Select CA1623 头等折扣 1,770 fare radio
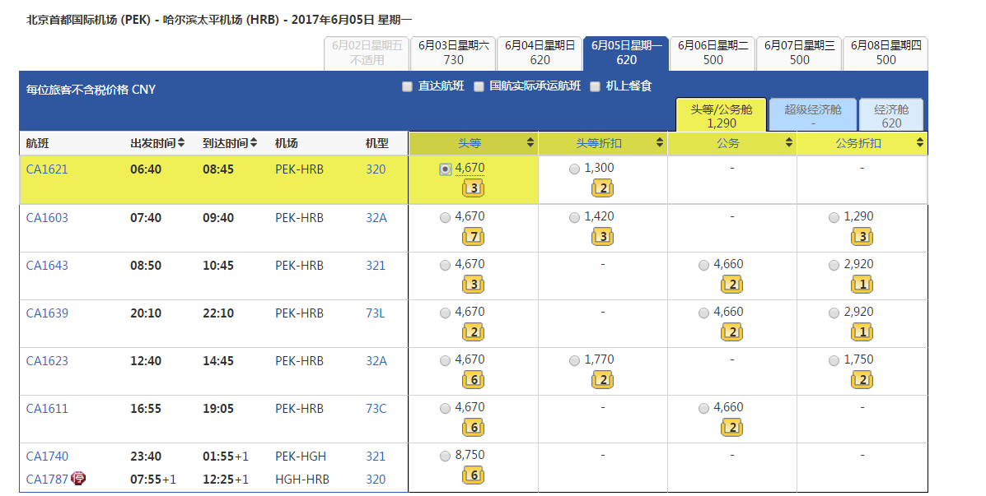The image size is (986, 496). click(574, 360)
